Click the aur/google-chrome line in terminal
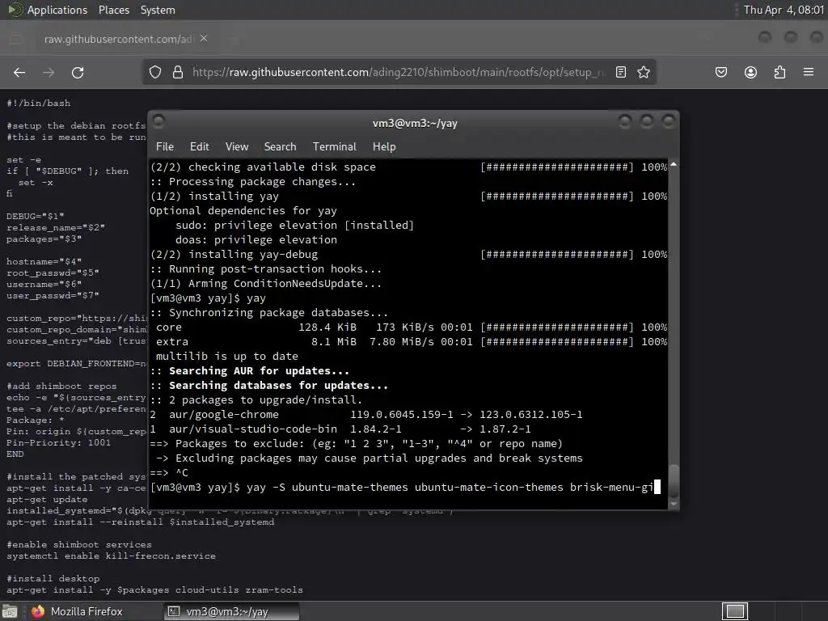Image resolution: width=828 pixels, height=621 pixels. point(366,415)
